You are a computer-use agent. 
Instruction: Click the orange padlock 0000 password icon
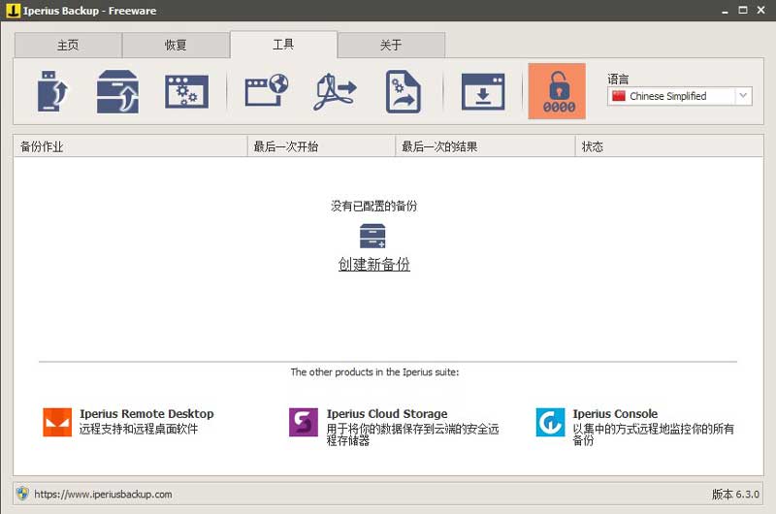557,91
